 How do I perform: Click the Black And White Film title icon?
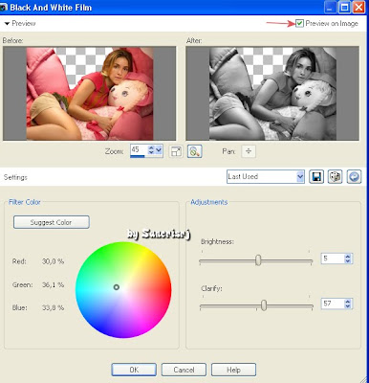click(x=3, y=8)
